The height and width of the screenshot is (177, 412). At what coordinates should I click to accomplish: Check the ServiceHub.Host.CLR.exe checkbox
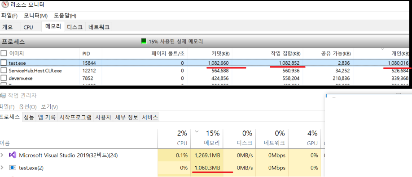click(x=4, y=71)
